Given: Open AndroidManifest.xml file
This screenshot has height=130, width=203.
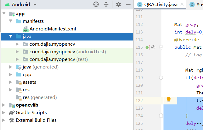Looking at the screenshot, I should (x=53, y=29).
